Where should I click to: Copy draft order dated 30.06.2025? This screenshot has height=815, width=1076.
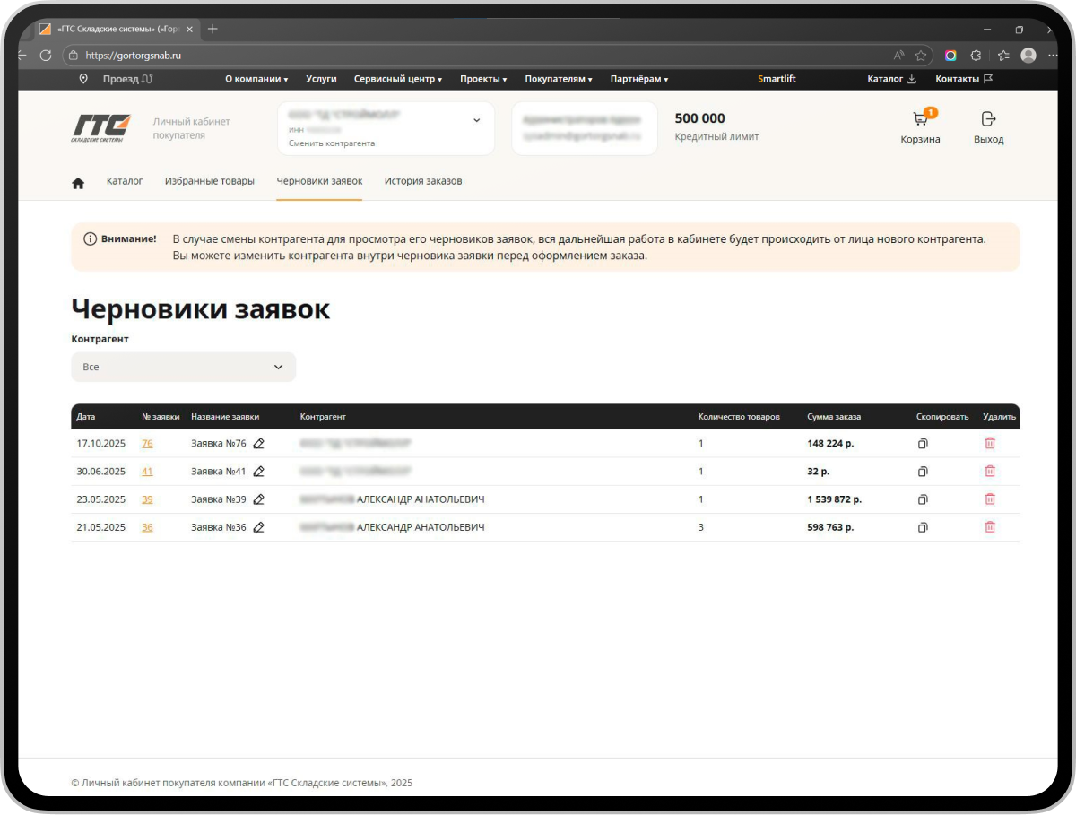pyautogui.click(x=923, y=472)
